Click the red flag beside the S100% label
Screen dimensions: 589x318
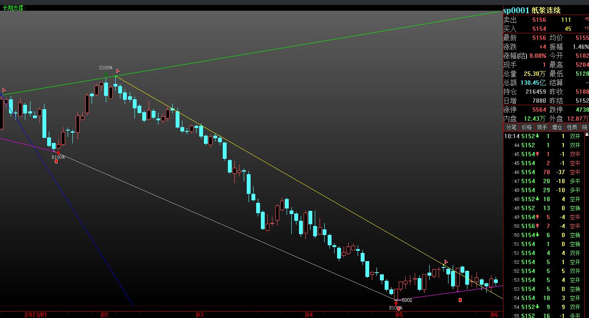[x=118, y=71]
